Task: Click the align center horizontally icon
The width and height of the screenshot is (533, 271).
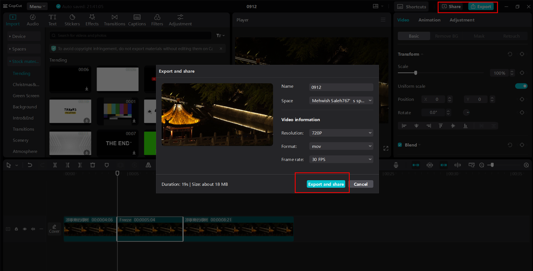Action: [416, 126]
